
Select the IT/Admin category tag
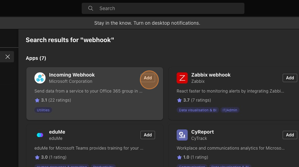coord(230,110)
